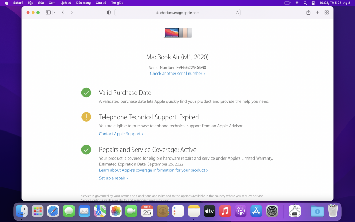The image size is (355, 222).
Task: Click the yellow warning icon beside Telephone Support
Action: click(86, 117)
